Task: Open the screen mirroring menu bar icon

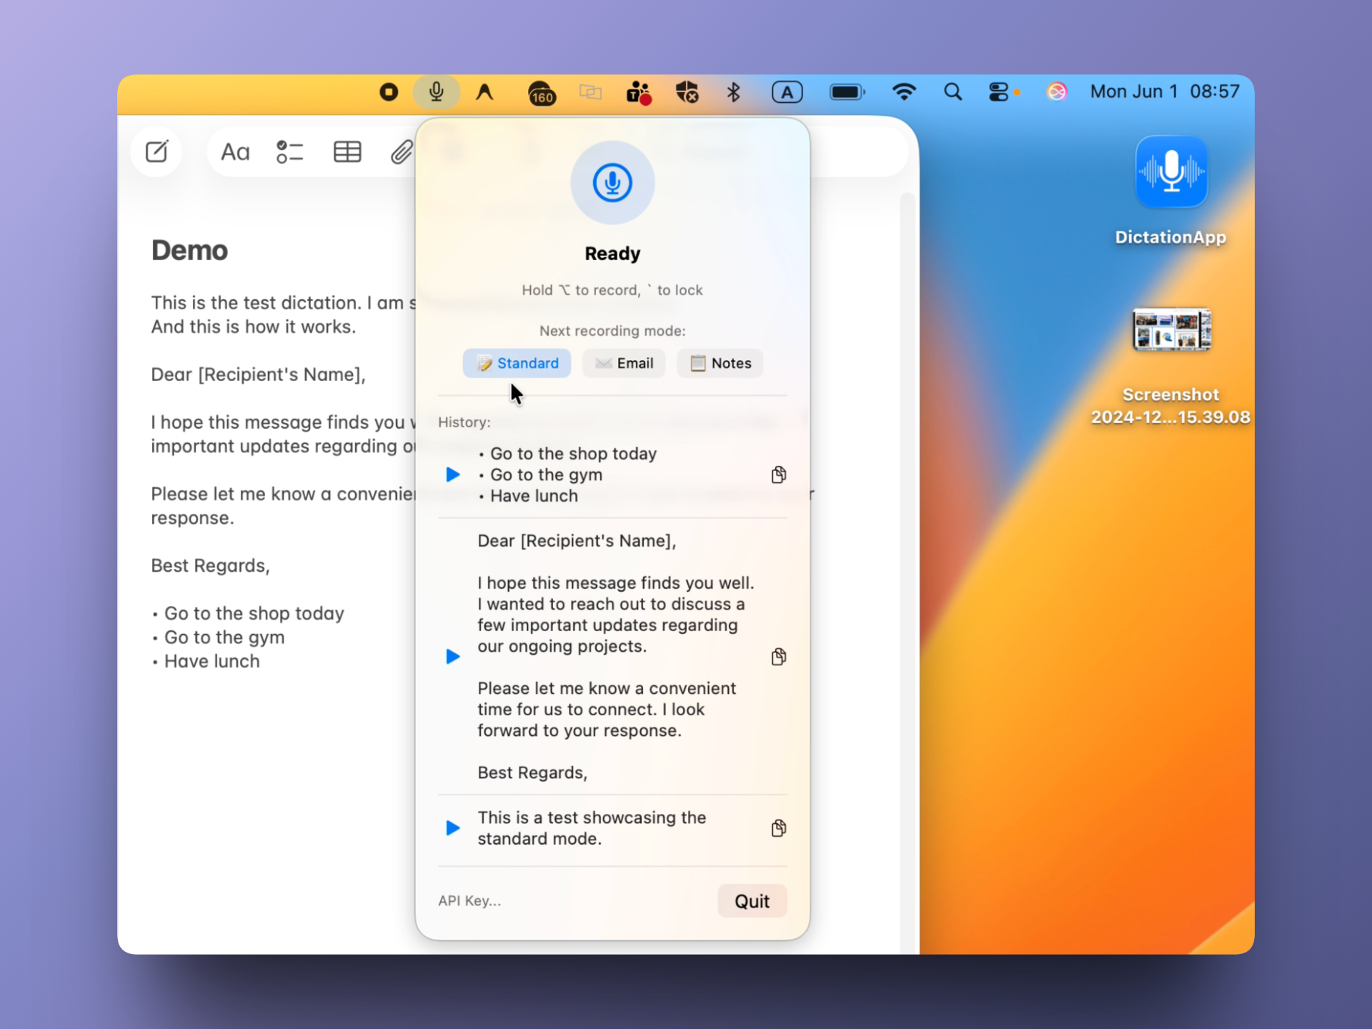Action: pyautogui.click(x=590, y=92)
